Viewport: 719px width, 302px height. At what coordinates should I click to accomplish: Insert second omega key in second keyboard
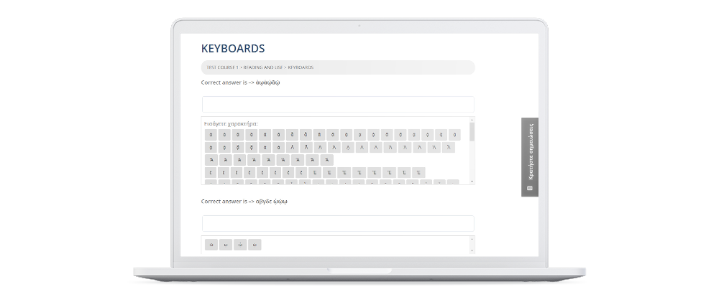coord(226,245)
